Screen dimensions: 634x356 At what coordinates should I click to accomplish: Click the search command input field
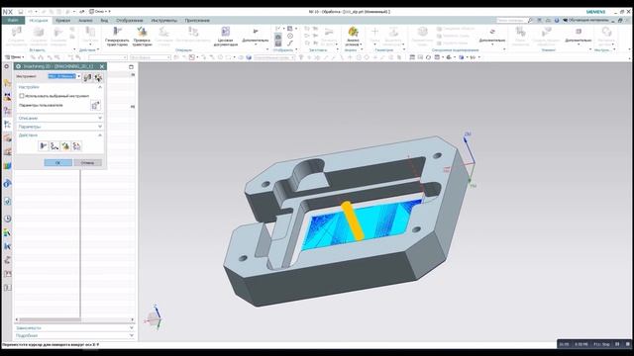511,20
